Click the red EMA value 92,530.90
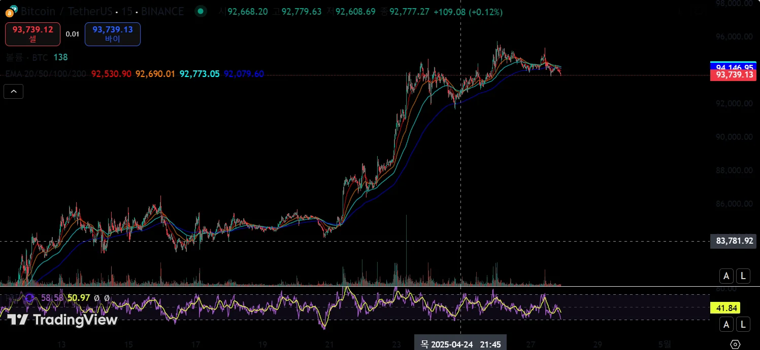760x350 pixels. tap(111, 74)
